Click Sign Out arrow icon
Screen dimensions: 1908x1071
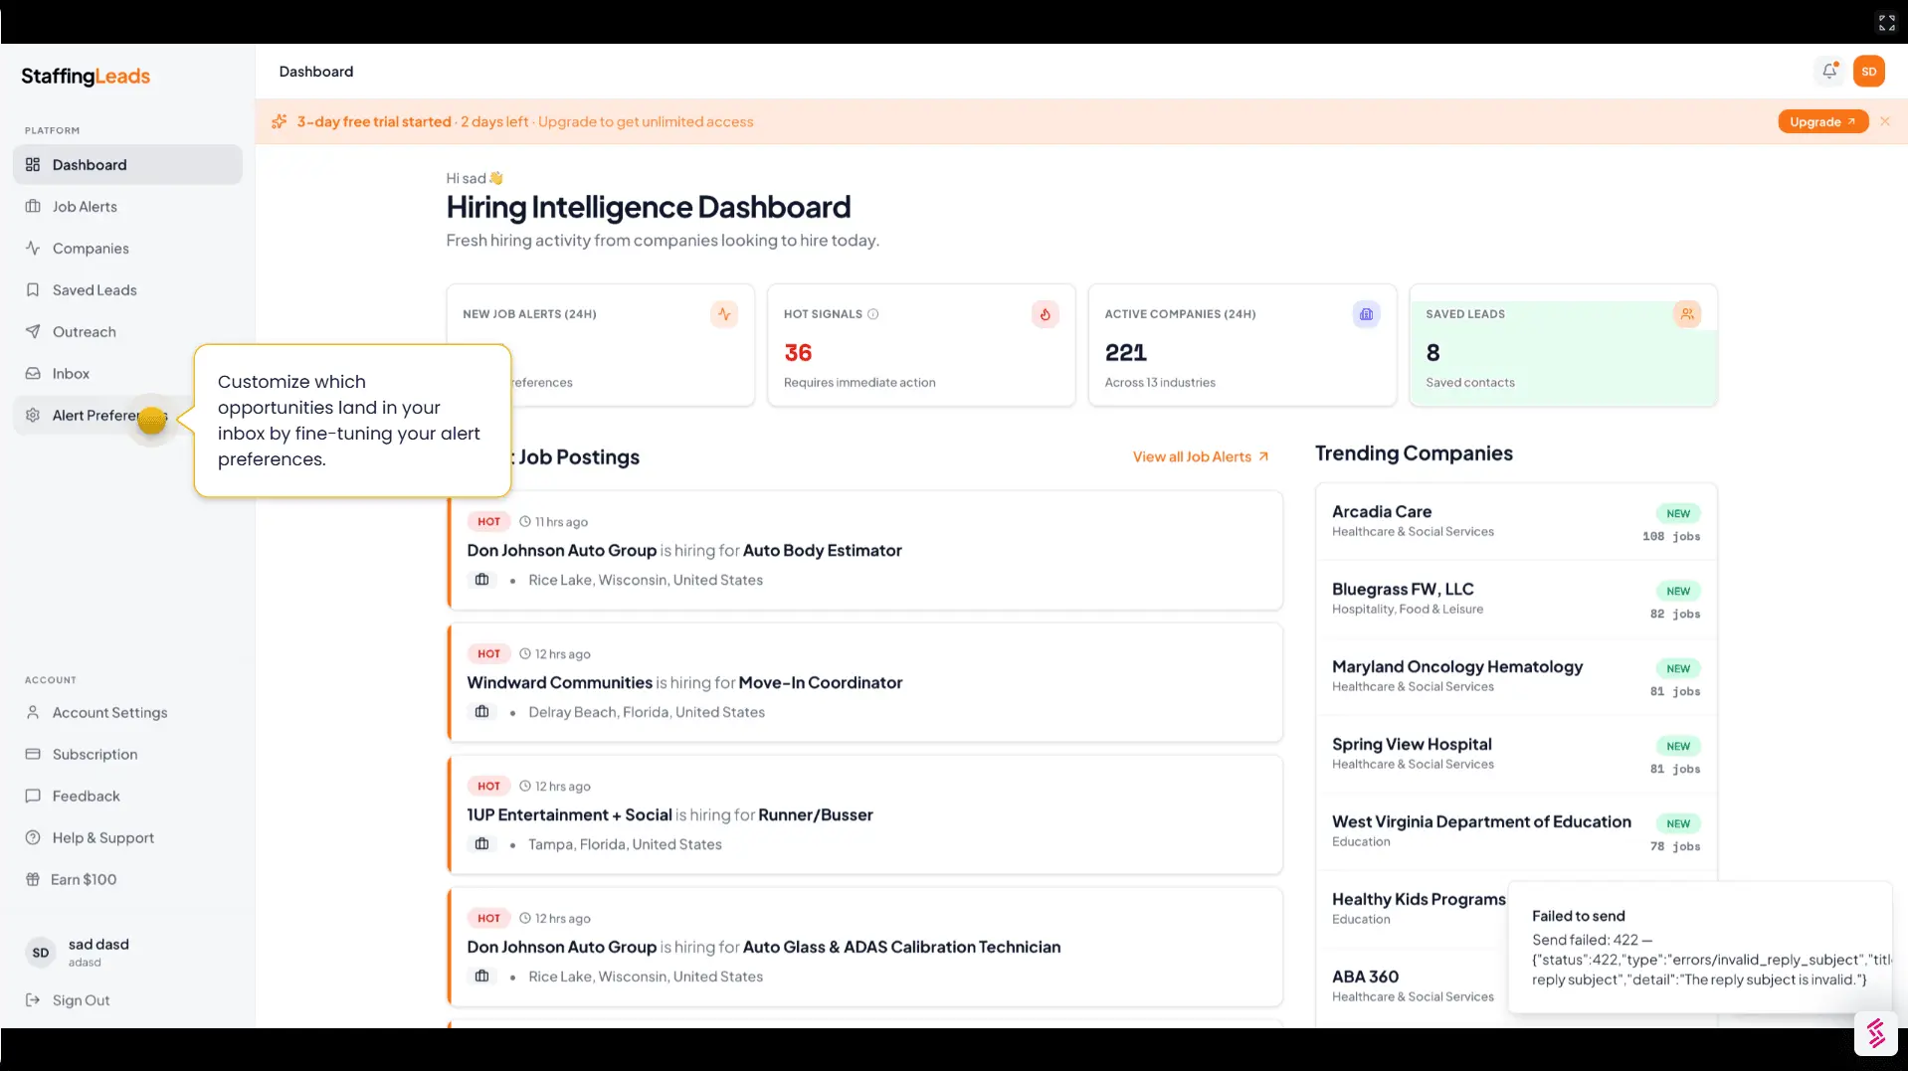(x=33, y=1000)
